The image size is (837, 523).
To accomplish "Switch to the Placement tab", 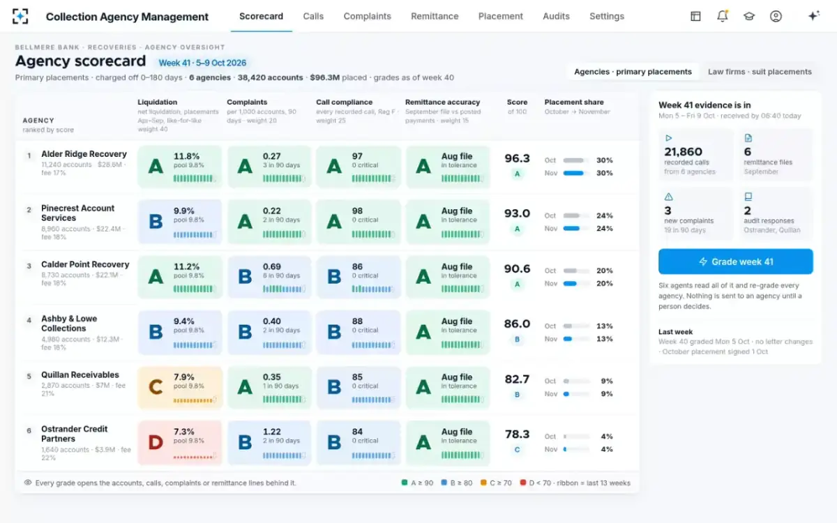I will tap(501, 16).
